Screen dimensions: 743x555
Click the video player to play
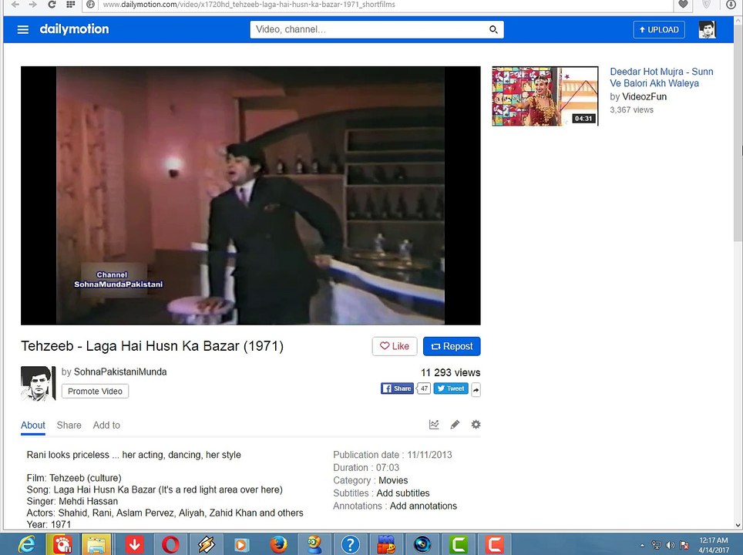point(250,195)
